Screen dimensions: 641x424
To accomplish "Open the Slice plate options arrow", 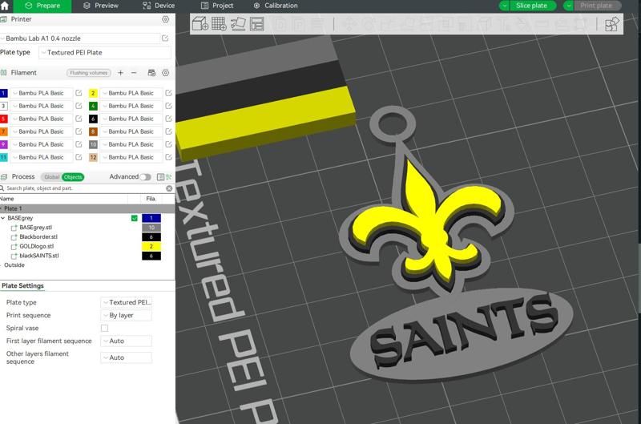I will click(x=505, y=6).
